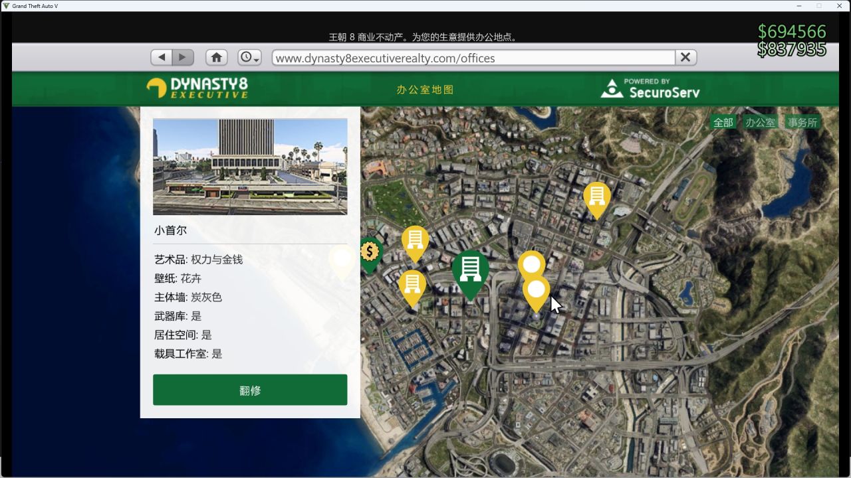The height and width of the screenshot is (478, 851).
Task: Click the 翻修 renovate button
Action: click(250, 390)
